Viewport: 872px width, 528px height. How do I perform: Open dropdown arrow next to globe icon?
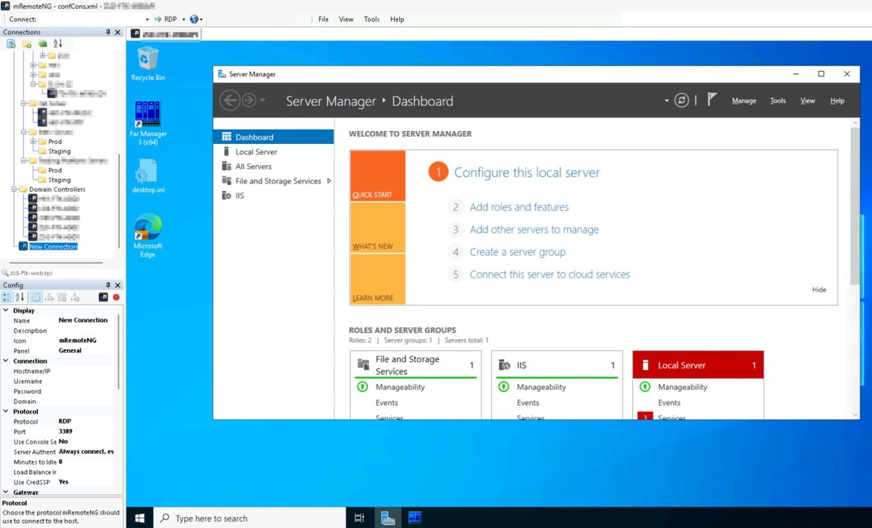(201, 20)
